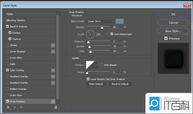Turn on the Outer Glow effect checkbox
This screenshot has height=114, width=193.
(x=7, y=95)
